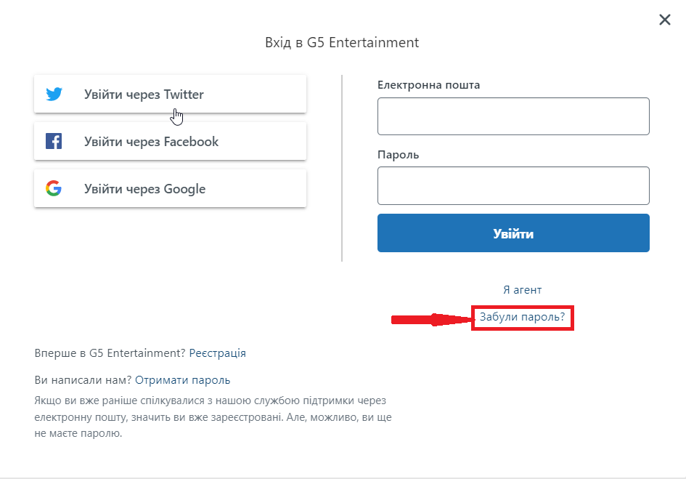Follow the 'Отримати пароль' link

(x=182, y=380)
